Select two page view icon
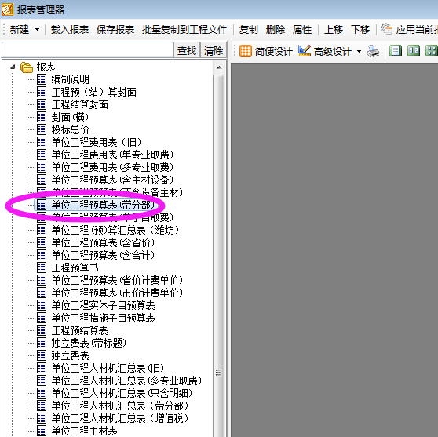438x437 pixels. [x=414, y=51]
